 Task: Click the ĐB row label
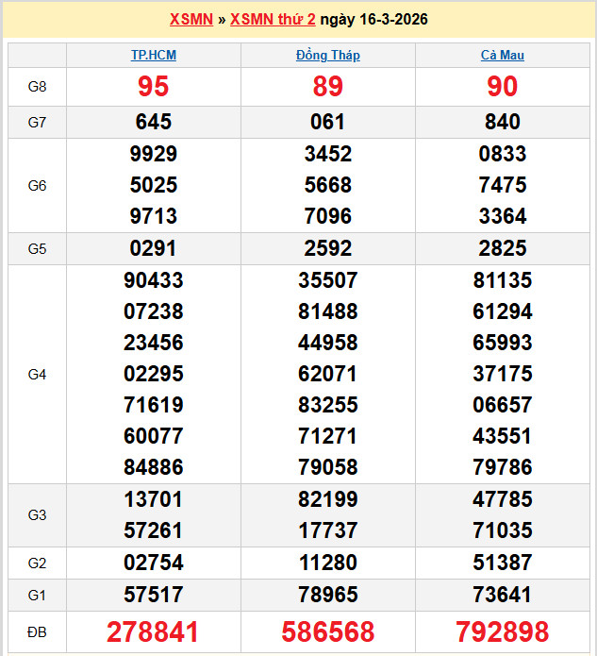37,631
